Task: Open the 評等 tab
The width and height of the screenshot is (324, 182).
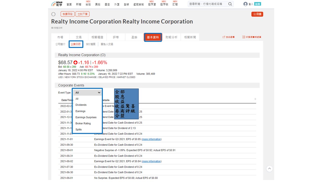Action: pos(116,37)
